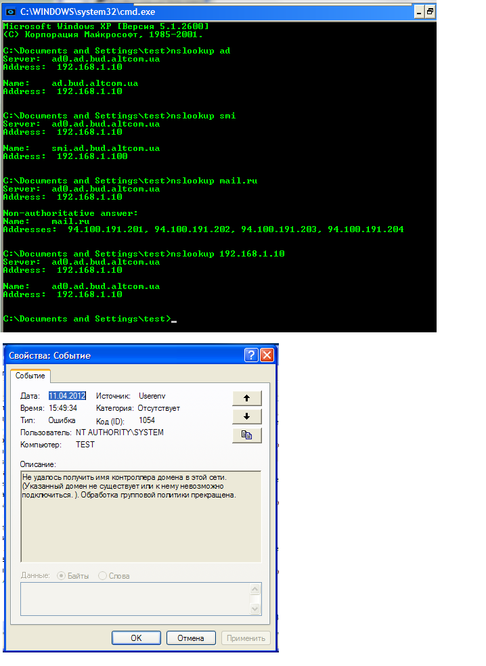This screenshot has width=486, height=666.
Task: Click the cmd.exe window title text
Action: [87, 12]
